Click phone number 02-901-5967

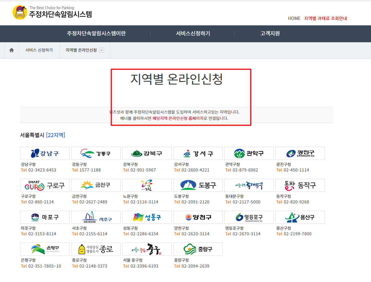click(143, 170)
